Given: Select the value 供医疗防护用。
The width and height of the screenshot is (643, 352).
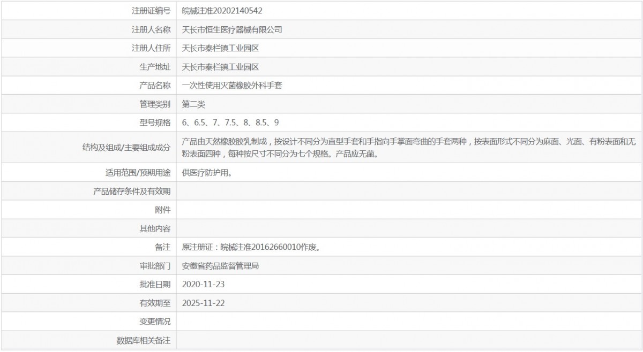Looking at the screenshot, I should point(207,173).
